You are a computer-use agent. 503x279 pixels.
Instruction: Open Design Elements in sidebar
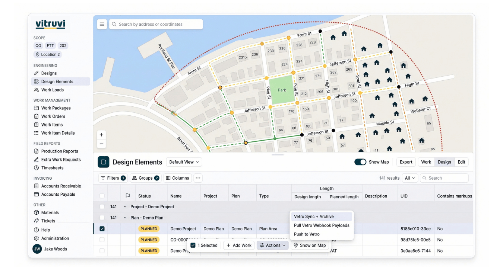tap(61, 81)
